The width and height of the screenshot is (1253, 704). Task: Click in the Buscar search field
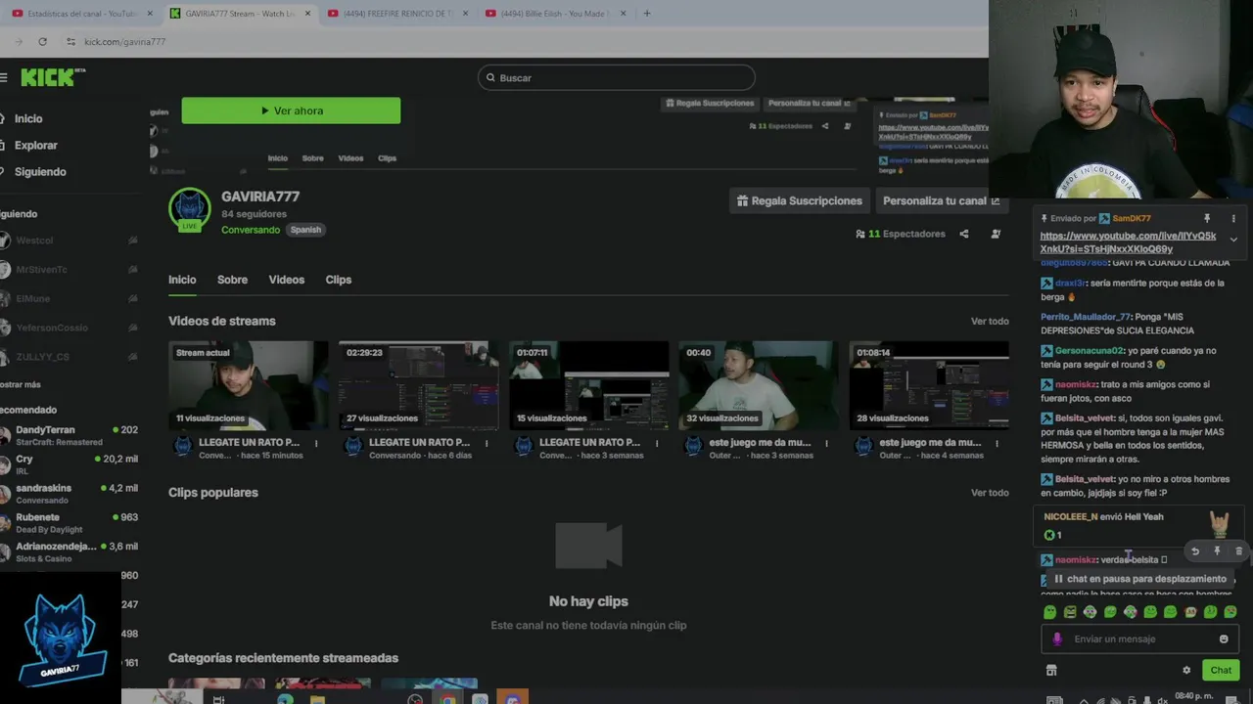coord(616,77)
